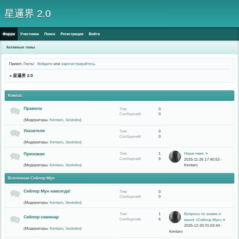Viewport: 239px width, 239px height.
Task: Click the Вселенная Сейлор Мун category header
Action: [x=119, y=178]
